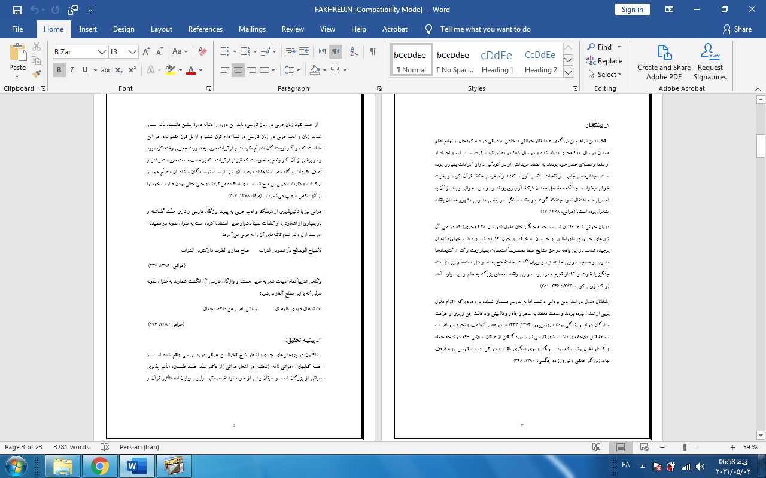Open the font name B Zar dropdown
Viewport: 766px width, 478px height.
pos(102,52)
